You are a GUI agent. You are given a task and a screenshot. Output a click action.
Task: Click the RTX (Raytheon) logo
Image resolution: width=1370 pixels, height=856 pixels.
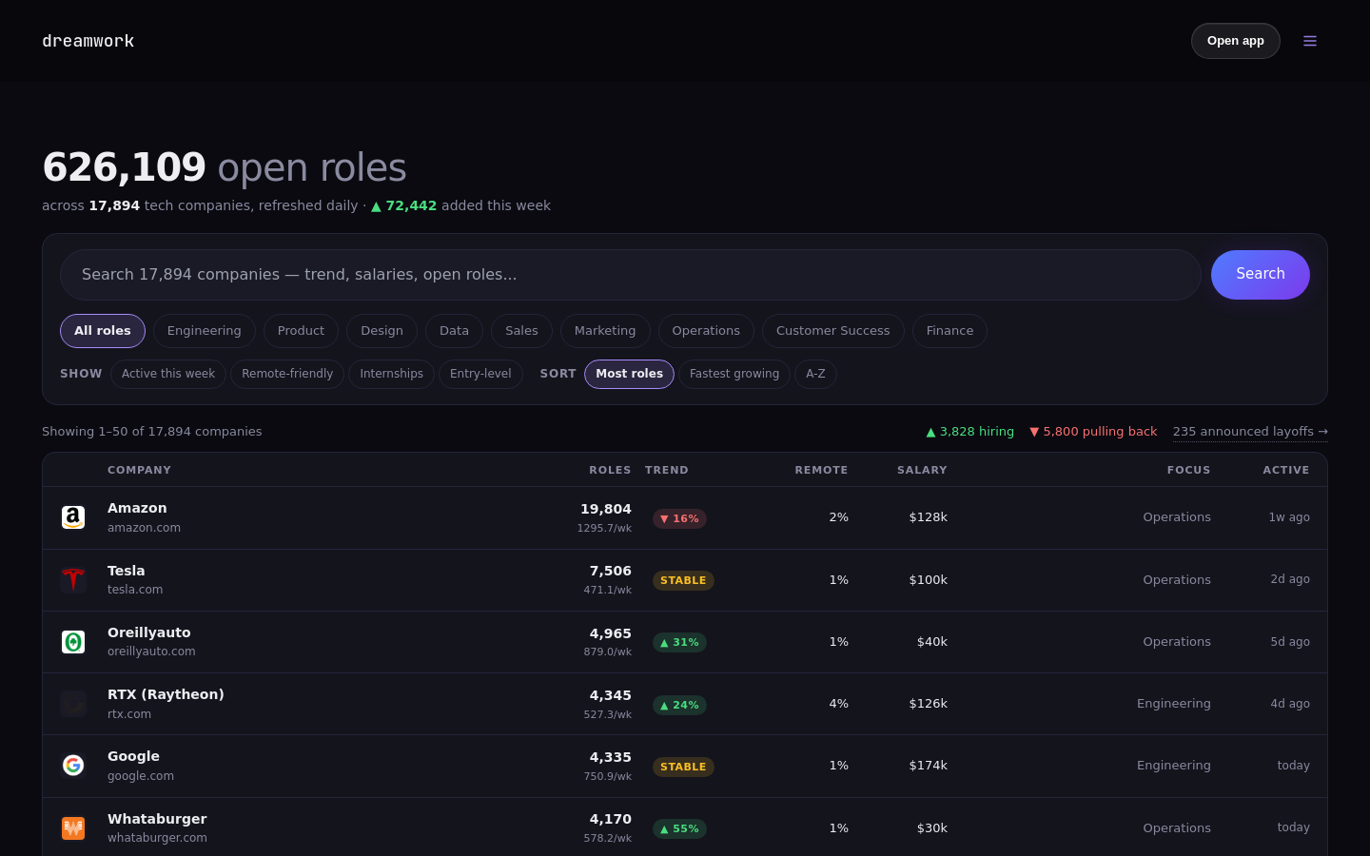click(73, 704)
